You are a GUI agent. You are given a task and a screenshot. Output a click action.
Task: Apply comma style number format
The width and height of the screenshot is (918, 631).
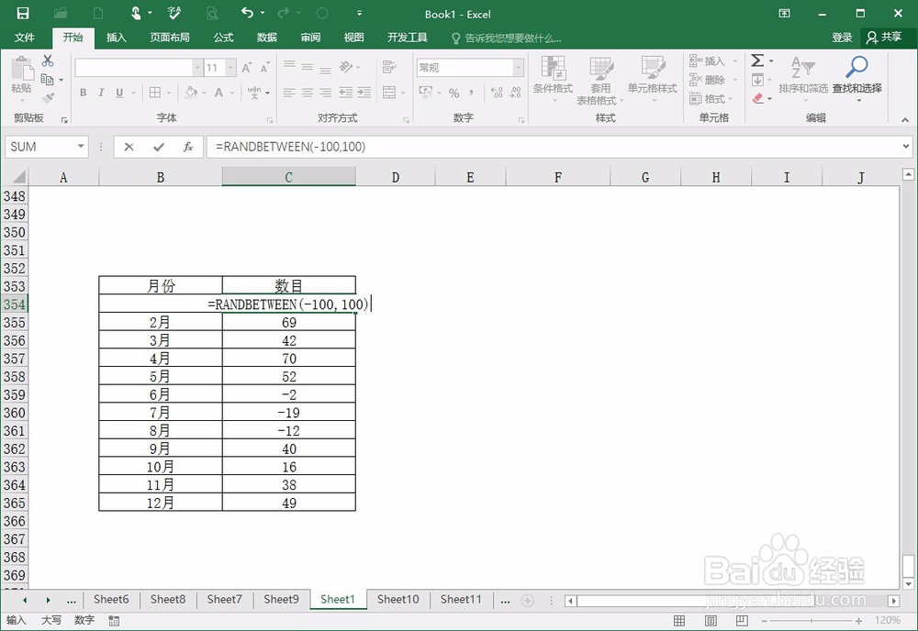471,93
